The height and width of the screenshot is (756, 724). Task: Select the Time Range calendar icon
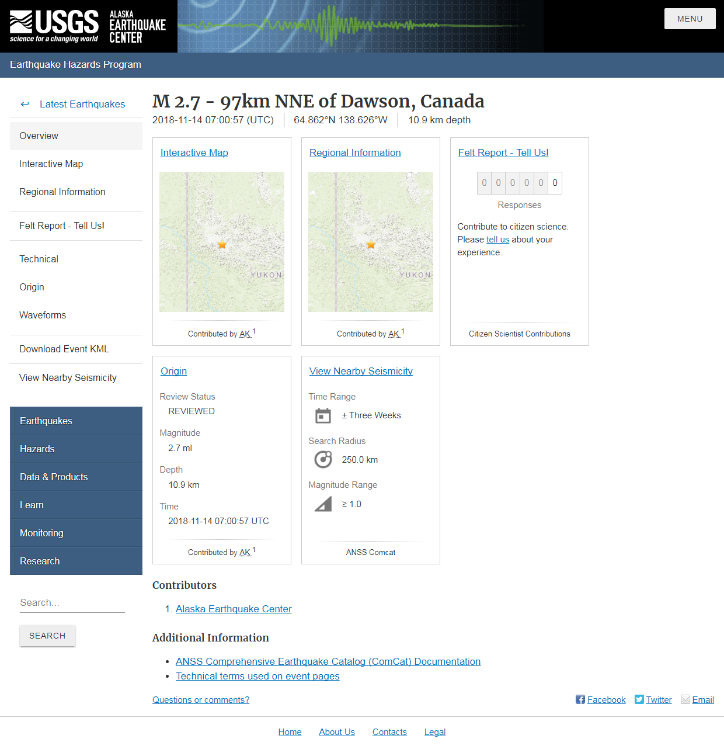(x=323, y=415)
